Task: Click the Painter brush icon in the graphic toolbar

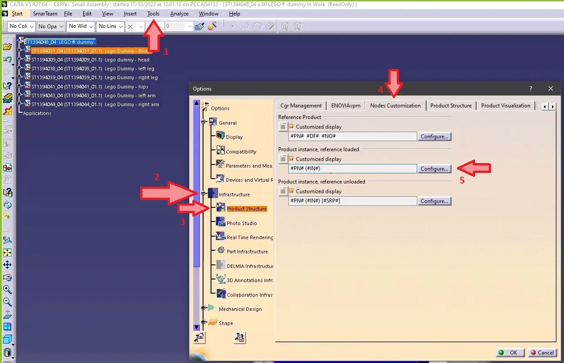Action: point(200,27)
